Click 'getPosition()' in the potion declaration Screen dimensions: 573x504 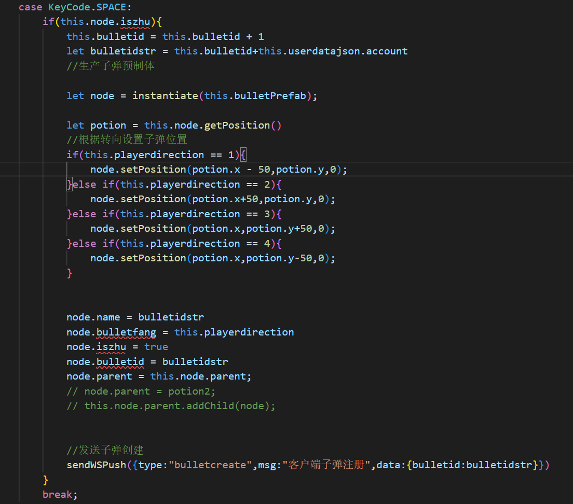(x=243, y=125)
